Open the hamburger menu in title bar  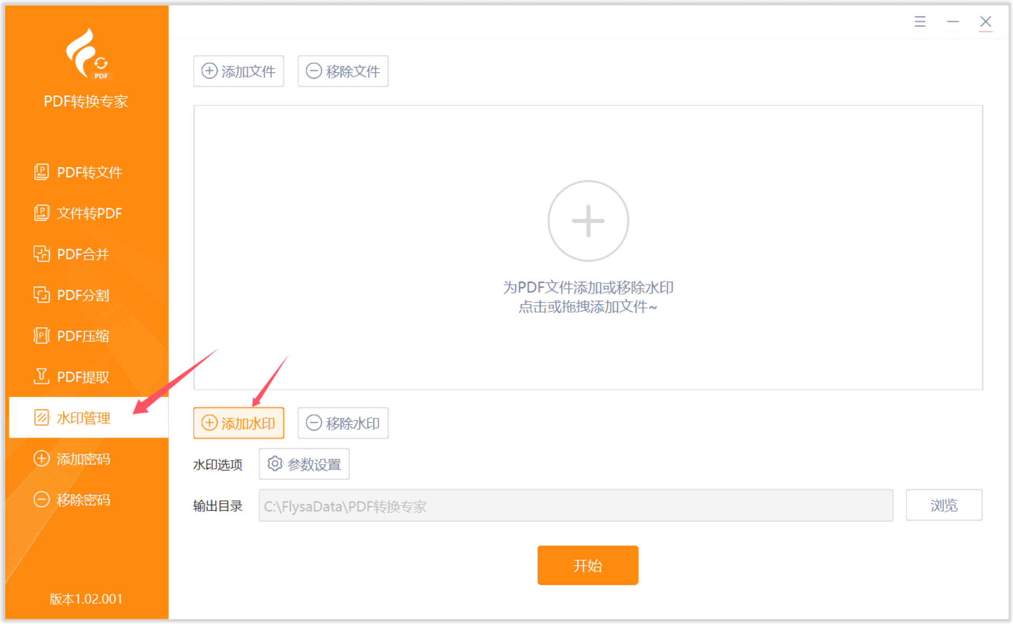(920, 22)
